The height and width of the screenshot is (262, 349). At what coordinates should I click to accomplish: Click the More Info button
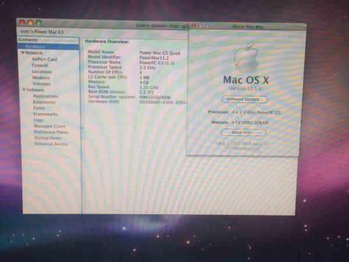[244, 133]
